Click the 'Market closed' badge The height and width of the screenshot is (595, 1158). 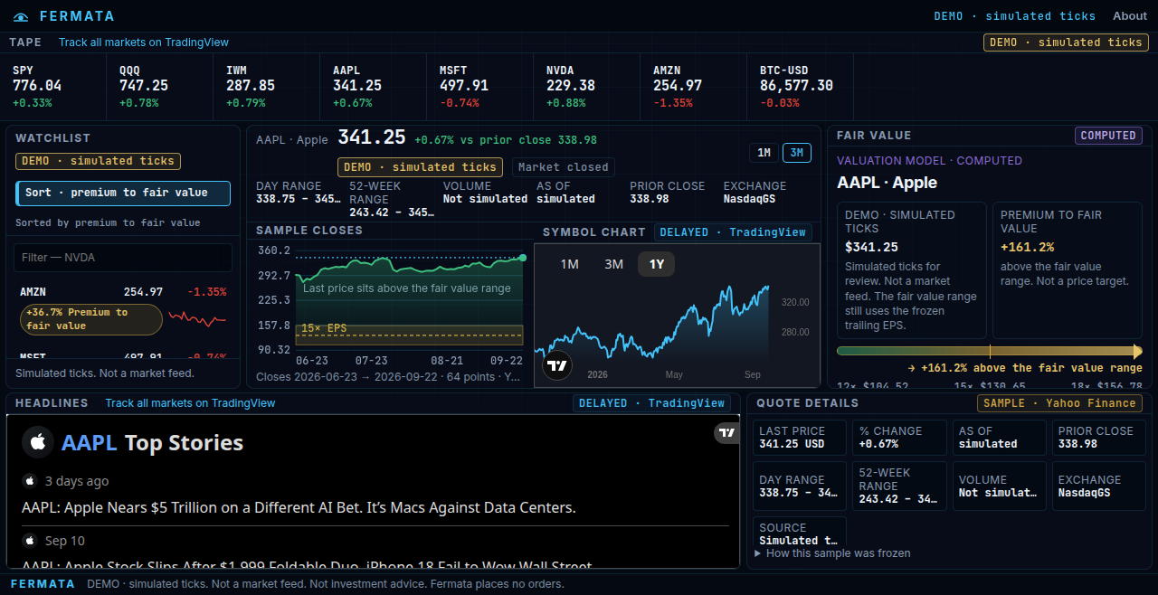click(x=564, y=167)
